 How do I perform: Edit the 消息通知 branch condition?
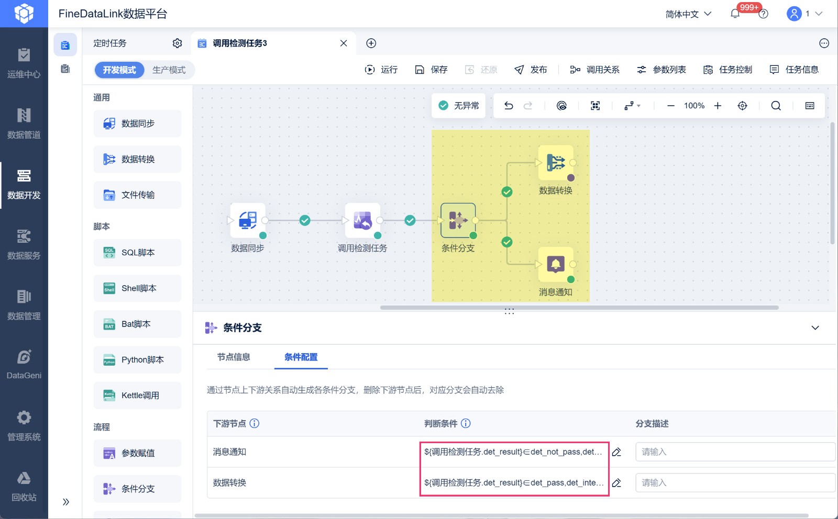coord(617,452)
